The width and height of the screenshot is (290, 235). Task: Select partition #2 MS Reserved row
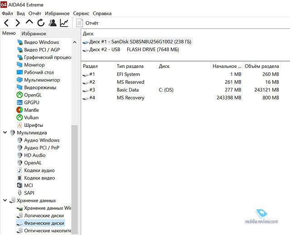[x=181, y=82]
